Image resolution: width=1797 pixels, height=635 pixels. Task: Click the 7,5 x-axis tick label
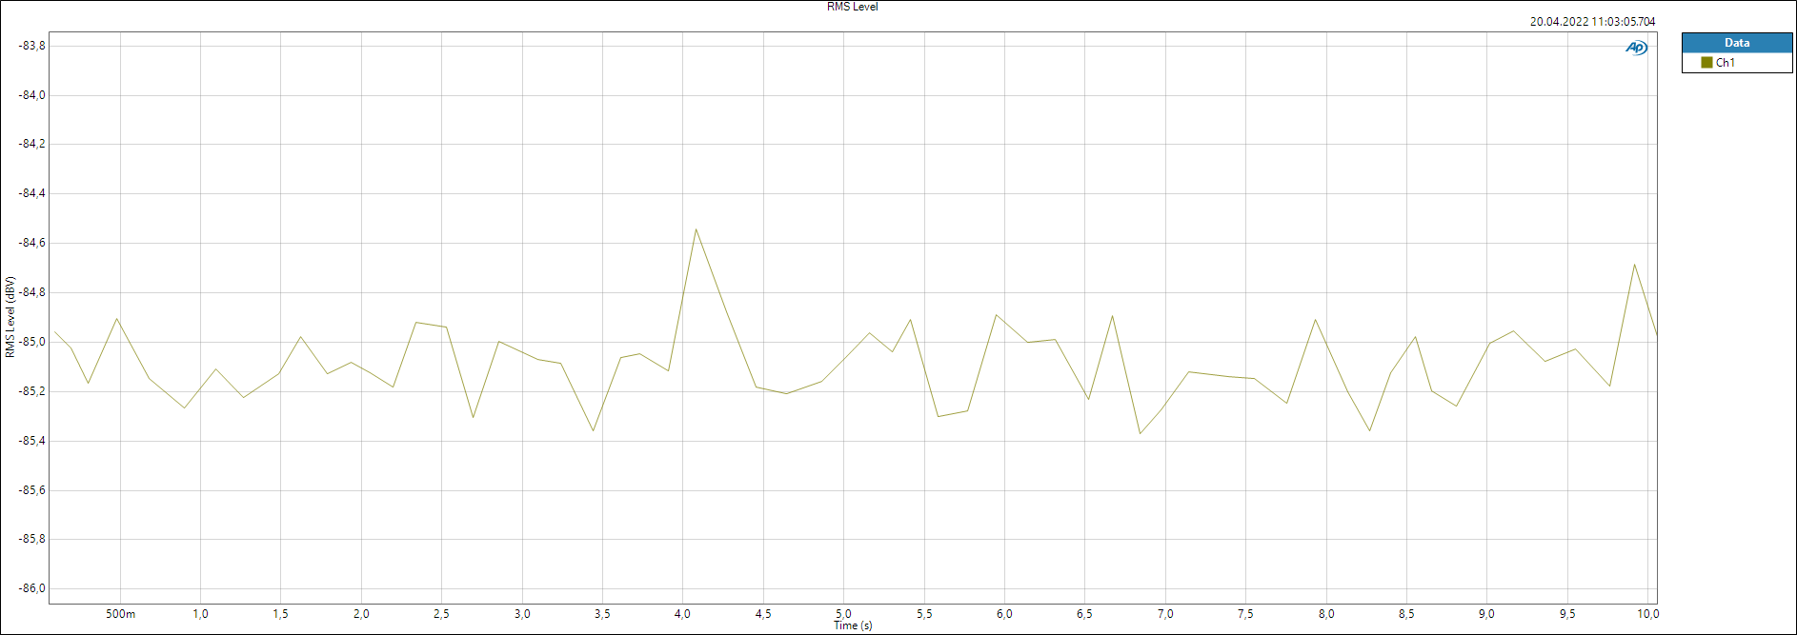[1245, 614]
